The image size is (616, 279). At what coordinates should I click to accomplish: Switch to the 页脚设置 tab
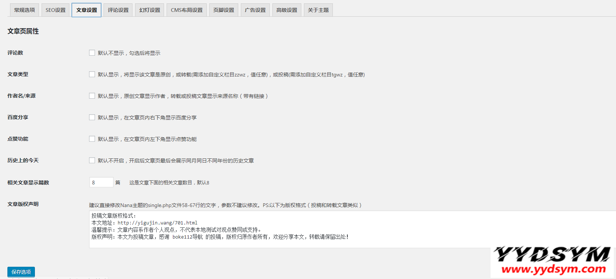pyautogui.click(x=224, y=10)
